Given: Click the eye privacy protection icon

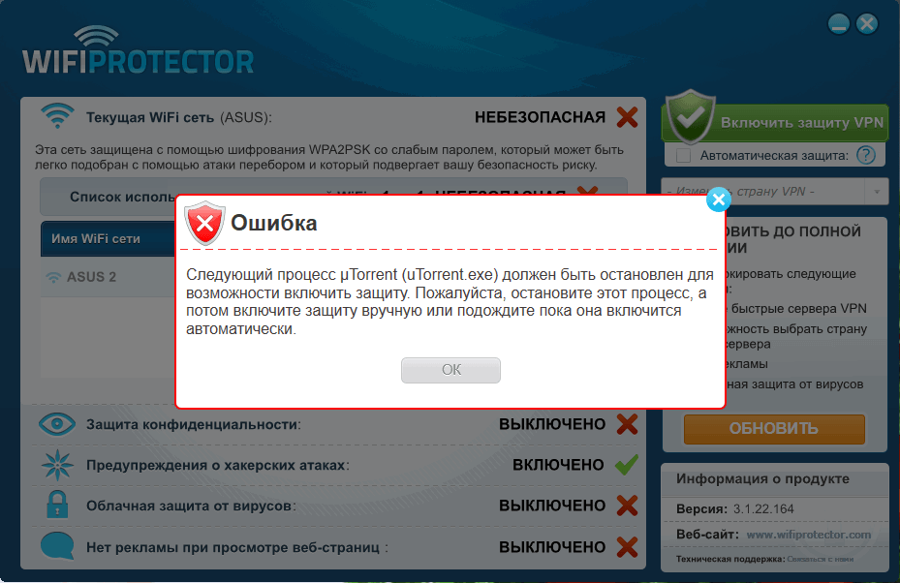Looking at the screenshot, I should tap(57, 424).
